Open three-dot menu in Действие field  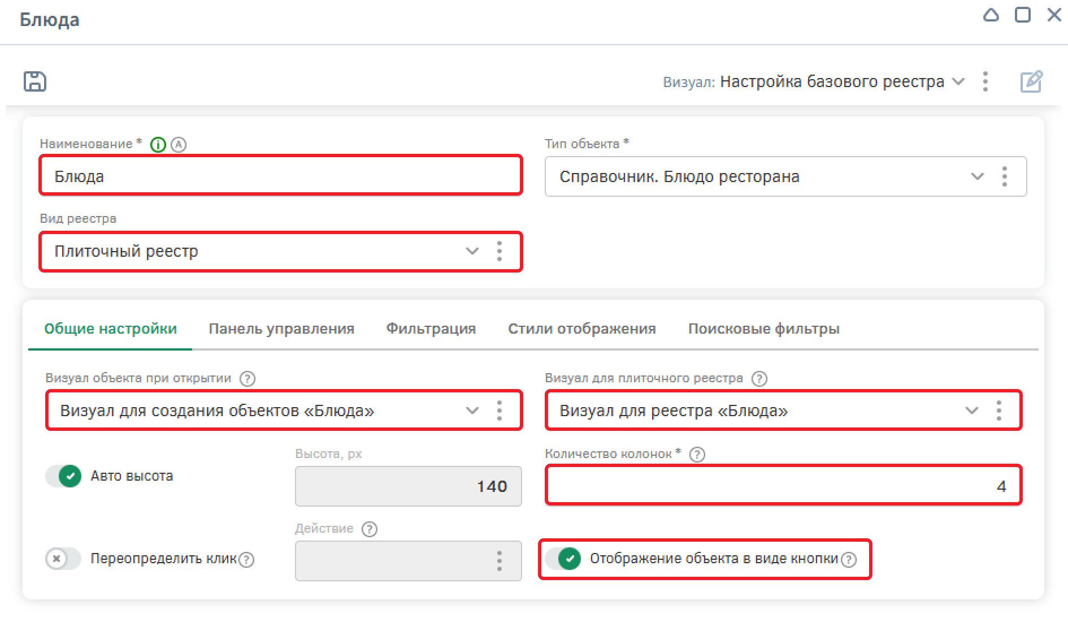(x=499, y=560)
